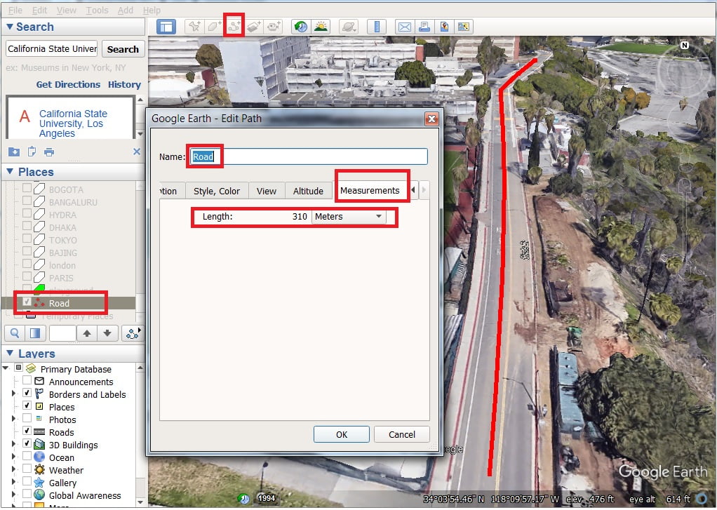Click the path Name input field
This screenshot has height=510, width=717.
(309, 156)
